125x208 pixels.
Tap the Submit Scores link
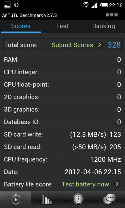72,45
